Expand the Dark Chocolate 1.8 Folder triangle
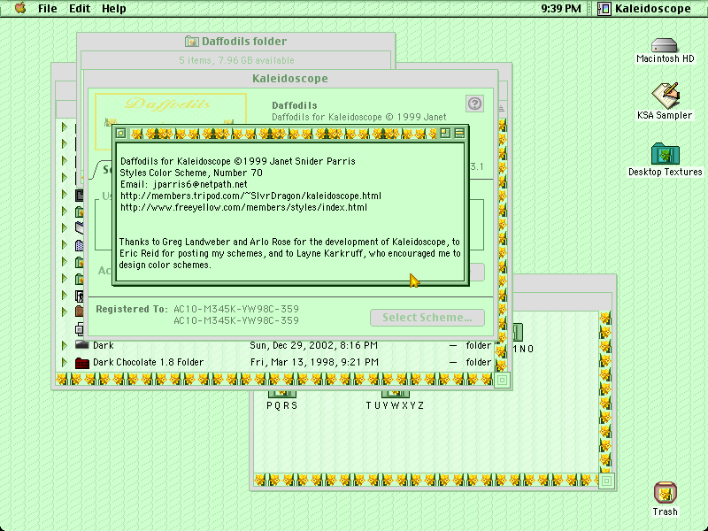 click(x=65, y=362)
